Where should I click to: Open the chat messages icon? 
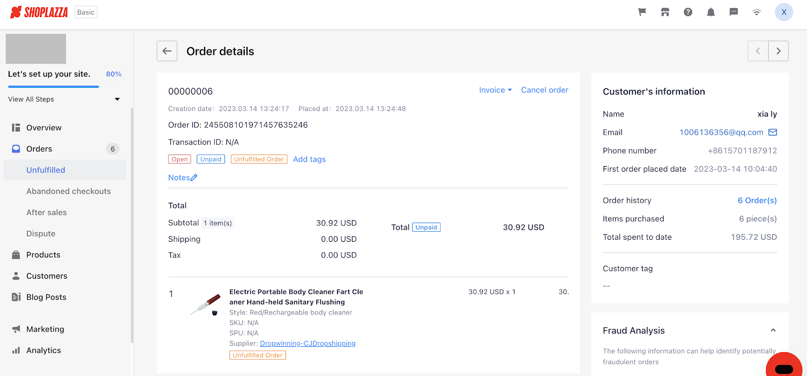pyautogui.click(x=734, y=12)
